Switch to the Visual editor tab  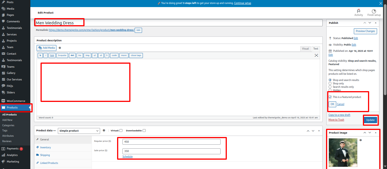tap(305, 49)
